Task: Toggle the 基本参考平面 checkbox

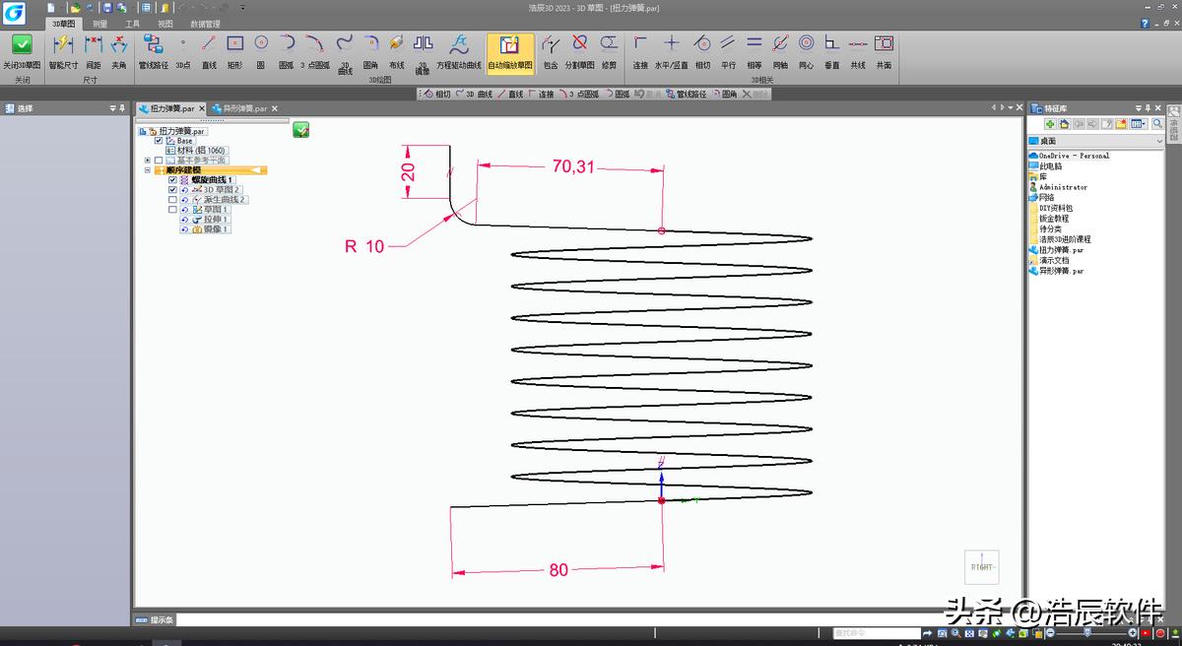Action: tap(159, 160)
